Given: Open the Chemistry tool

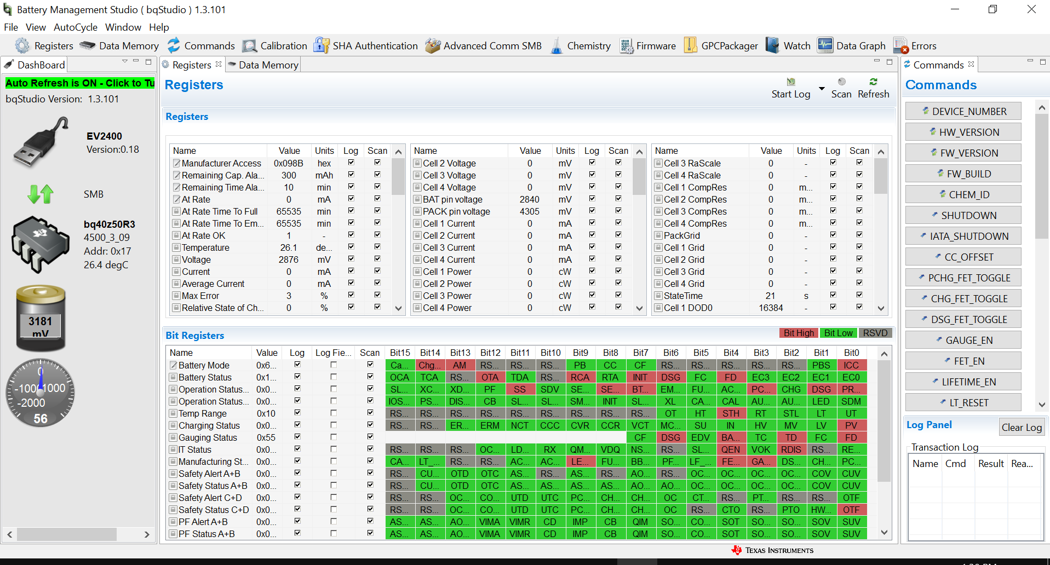Looking at the screenshot, I should (581, 46).
